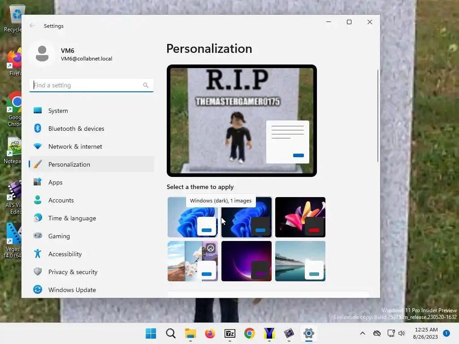Apply the Windows spotlight landscape theme

click(x=192, y=261)
